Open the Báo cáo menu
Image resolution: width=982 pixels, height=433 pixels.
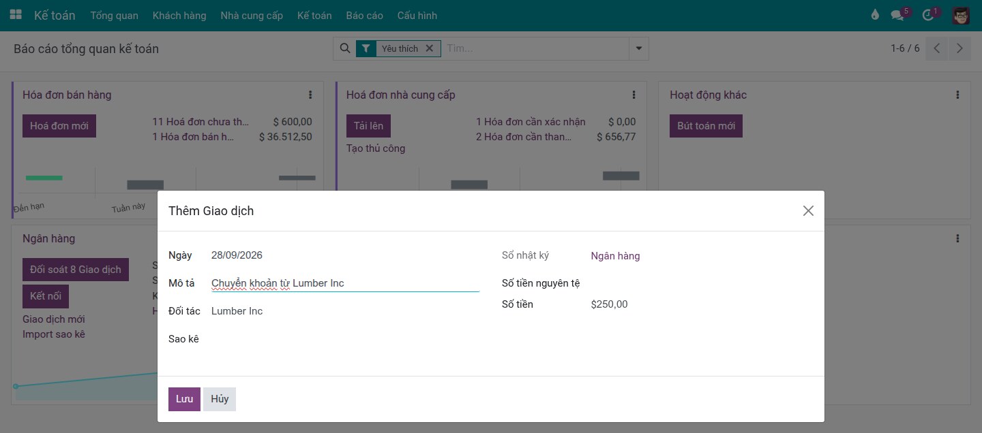pos(364,15)
